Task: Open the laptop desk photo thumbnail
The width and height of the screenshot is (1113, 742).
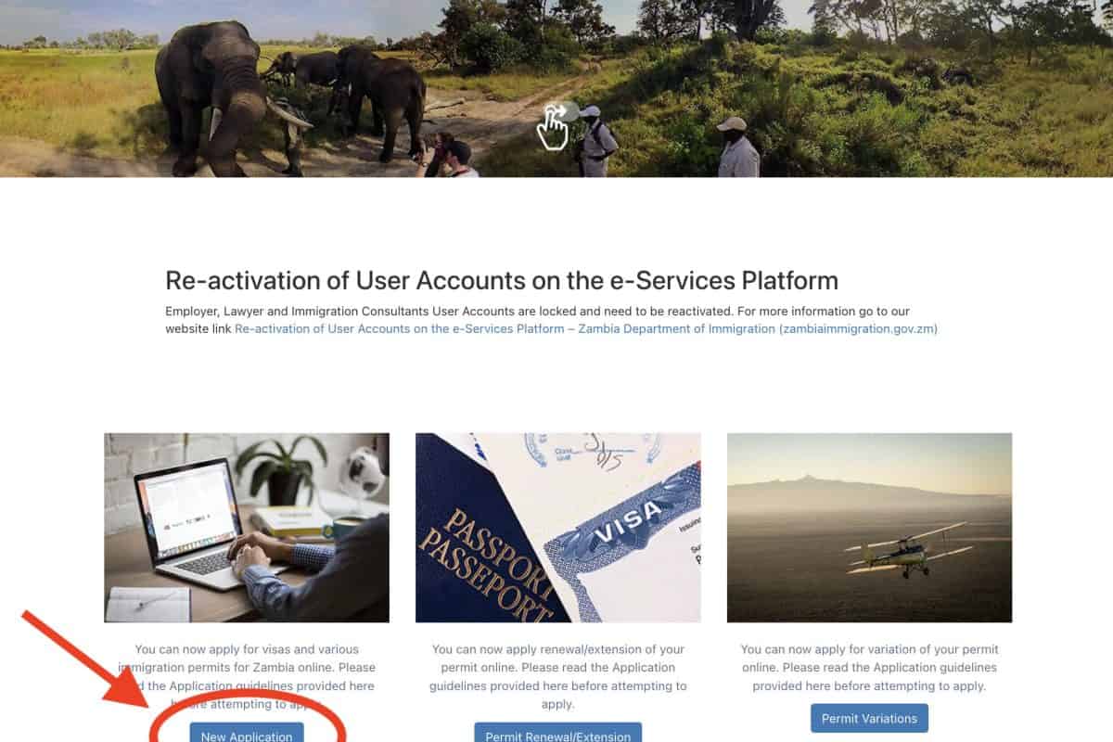Action: [x=247, y=528]
